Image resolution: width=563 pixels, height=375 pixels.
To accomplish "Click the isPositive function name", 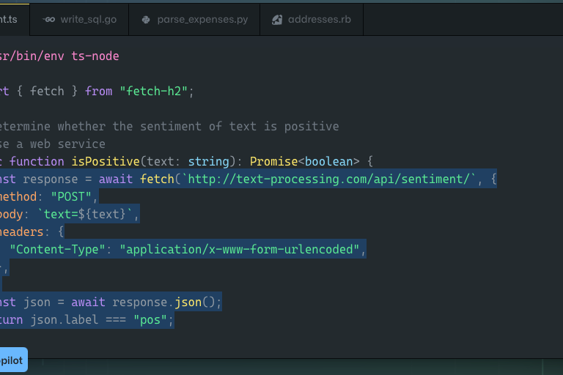I will pyautogui.click(x=106, y=161).
